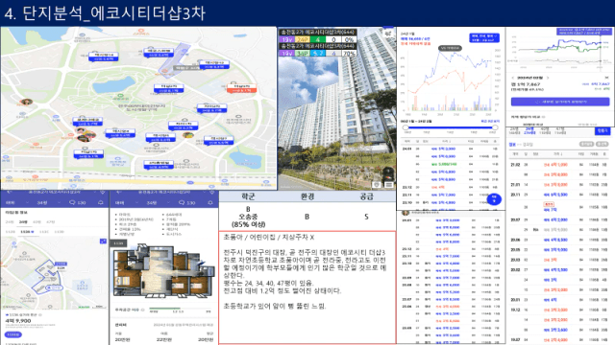Image resolution: width=615 pixels, height=345 pixels.
Task: Click the blue pill button below 4억 9,900
Action: (x=12, y=334)
